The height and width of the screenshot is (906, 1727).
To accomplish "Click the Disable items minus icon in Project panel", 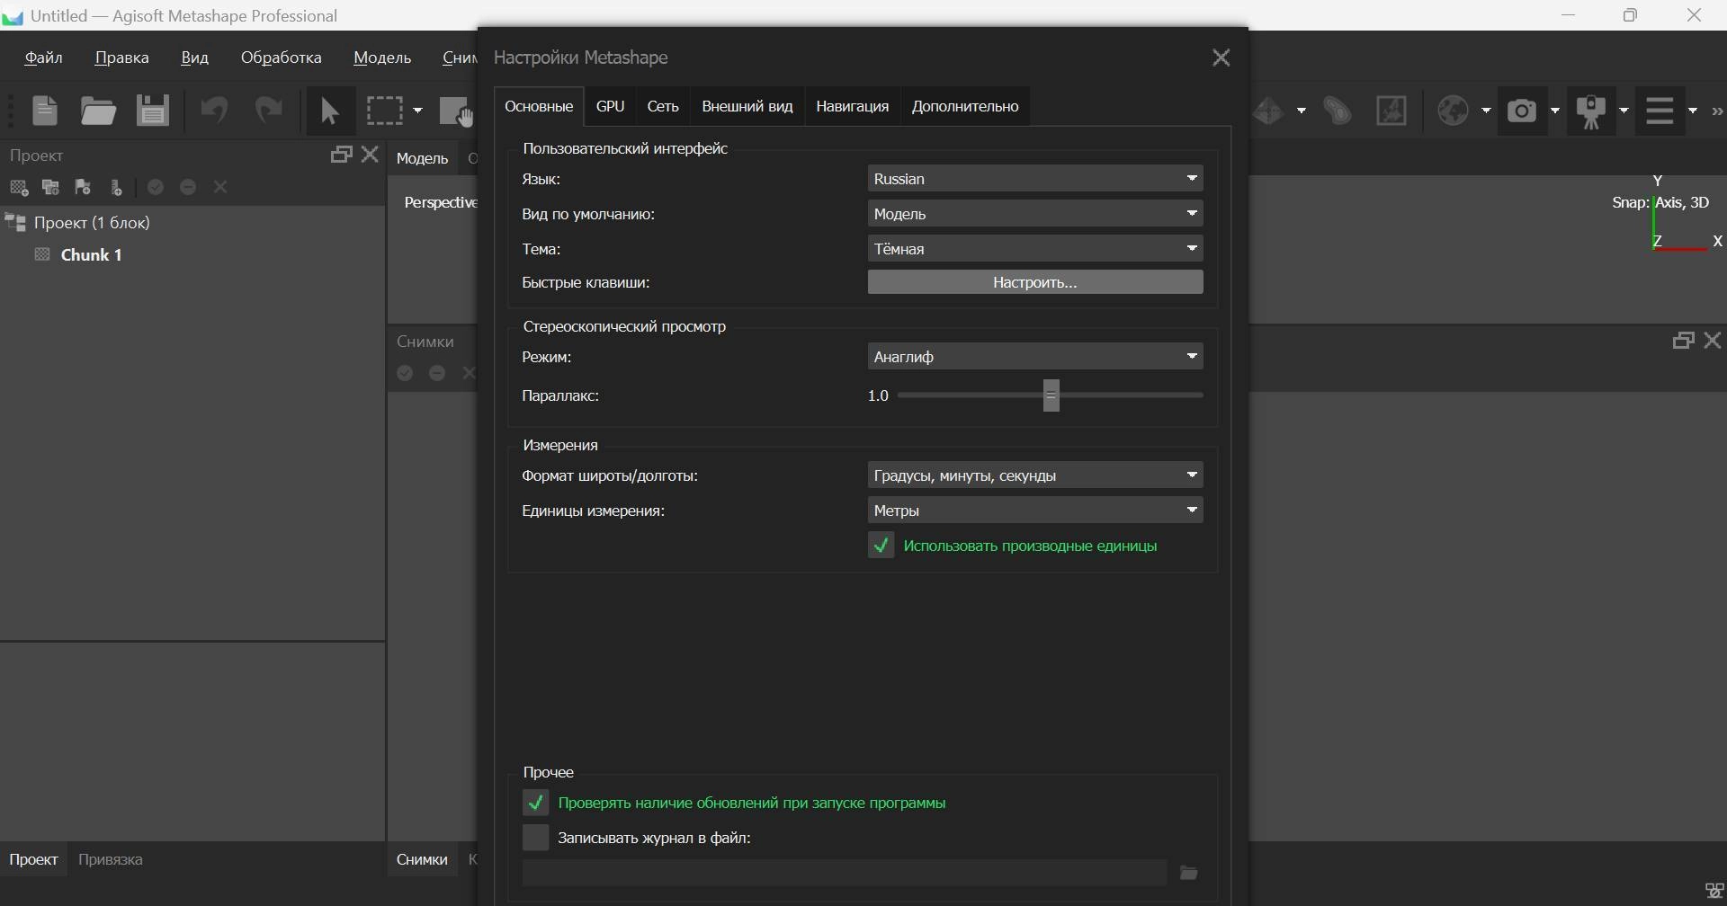I will [188, 187].
